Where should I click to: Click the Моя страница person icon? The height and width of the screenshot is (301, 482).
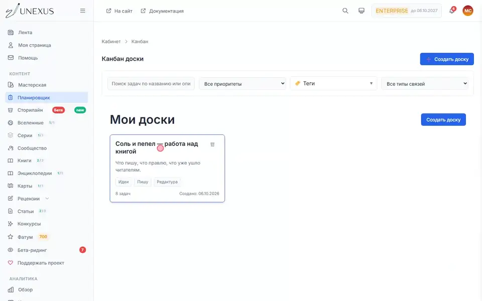(11, 45)
